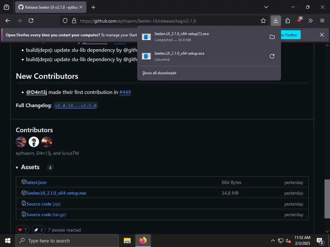Open network status tray icon

tap(281, 241)
